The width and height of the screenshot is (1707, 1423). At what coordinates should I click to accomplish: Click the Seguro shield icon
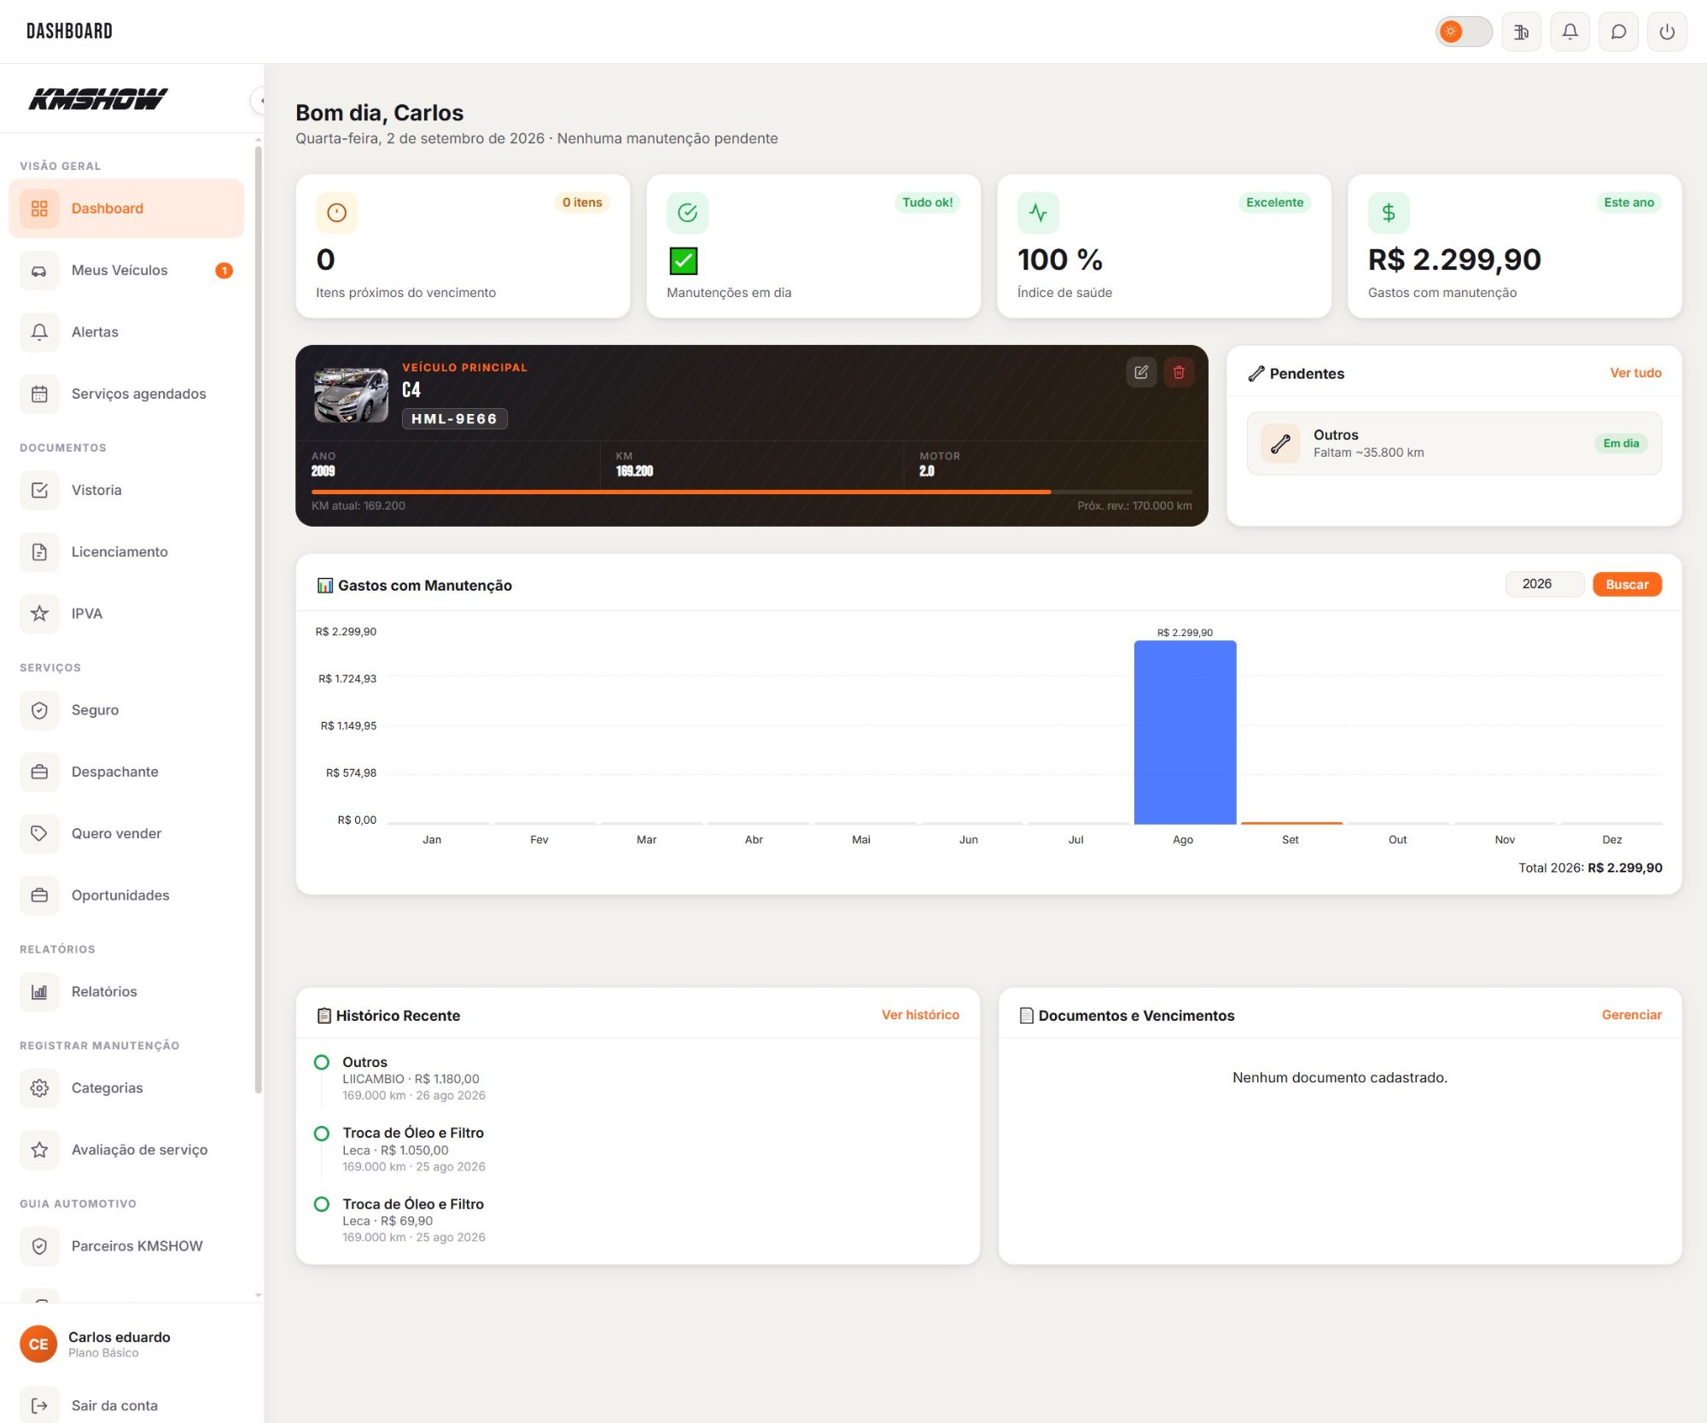39,710
